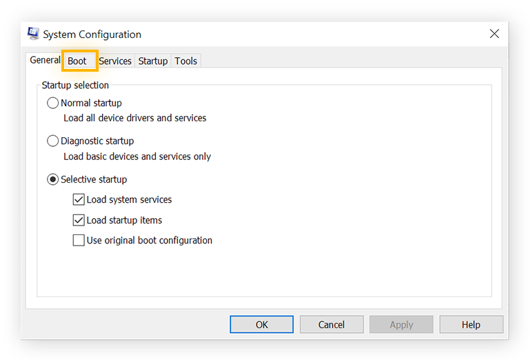Image resolution: width=531 pixels, height=362 pixels.
Task: Enable Use original boot configuration
Action: click(79, 241)
